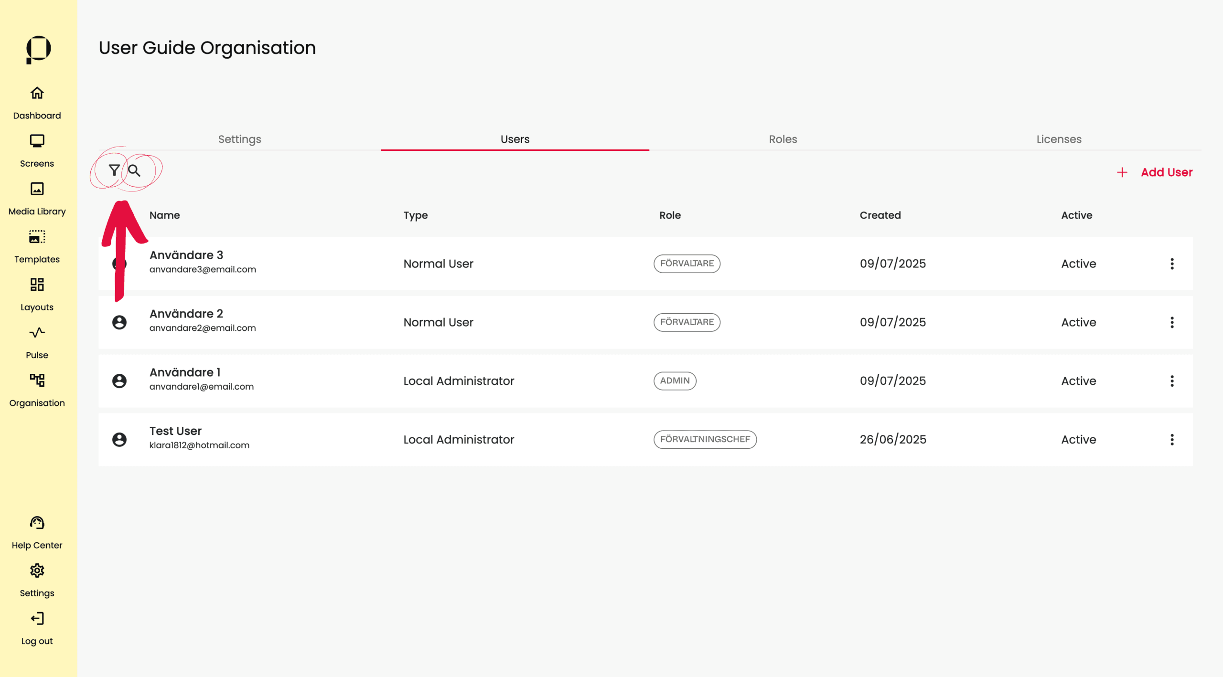Open three-dot menu for Användare 3
The image size is (1223, 677).
coord(1171,264)
